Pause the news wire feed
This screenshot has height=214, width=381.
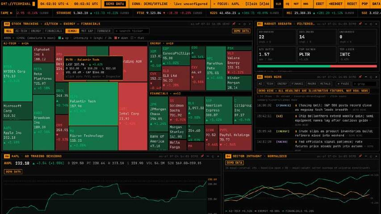click(x=343, y=84)
